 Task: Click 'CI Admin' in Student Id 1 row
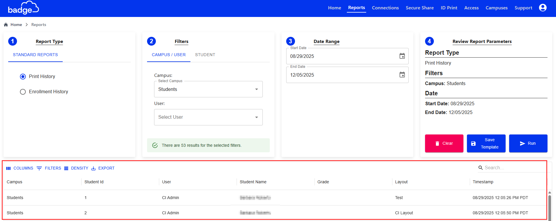(x=170, y=198)
